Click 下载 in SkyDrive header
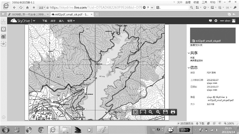 point(45,21)
